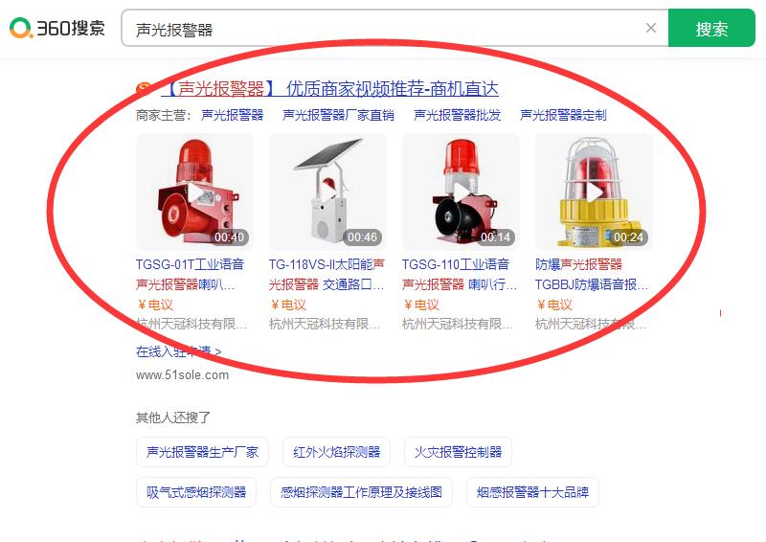Image resolution: width=766 pixels, height=542 pixels.
Task: Select the 声光报警器厂家直销 merchant link
Action: 338,115
